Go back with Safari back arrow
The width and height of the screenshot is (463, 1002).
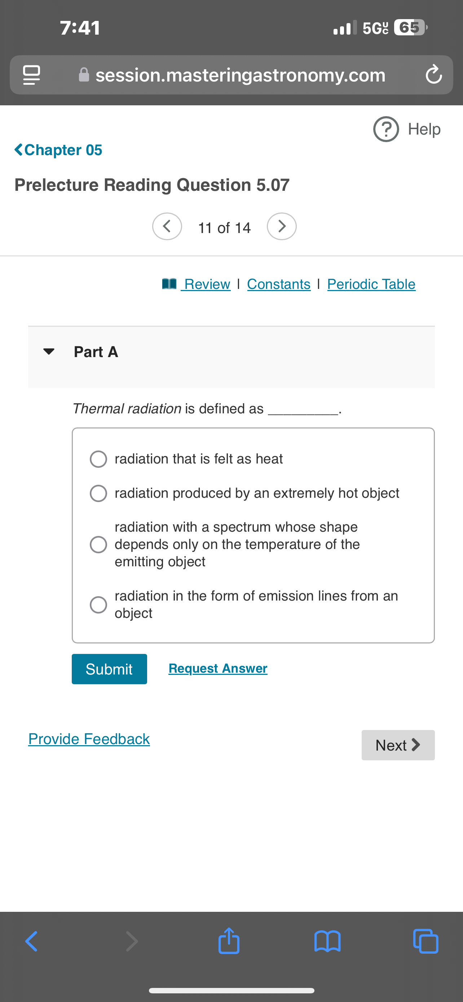pyautogui.click(x=31, y=941)
